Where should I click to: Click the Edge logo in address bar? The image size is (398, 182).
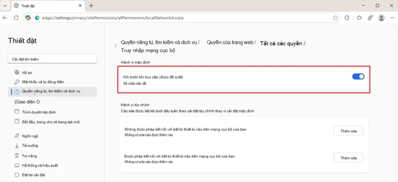pos(37,18)
